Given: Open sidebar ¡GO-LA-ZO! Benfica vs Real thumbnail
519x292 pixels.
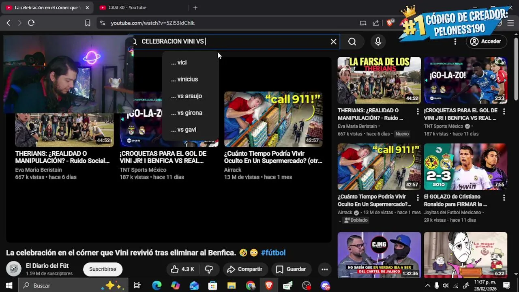Looking at the screenshot, I should pyautogui.click(x=465, y=80).
